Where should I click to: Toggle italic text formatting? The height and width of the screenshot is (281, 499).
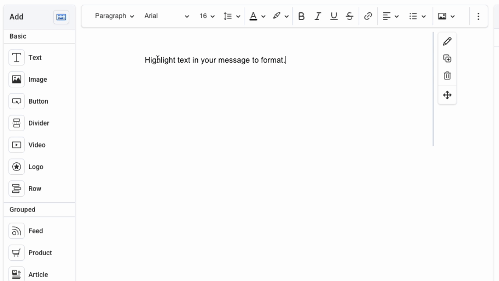coord(317,16)
